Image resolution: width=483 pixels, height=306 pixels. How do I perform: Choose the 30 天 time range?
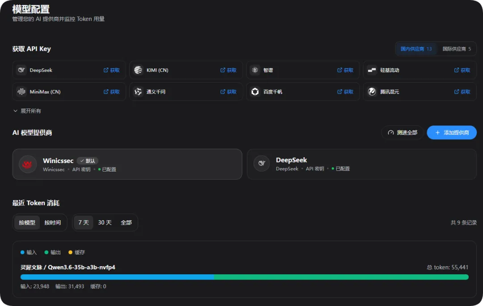coord(105,222)
